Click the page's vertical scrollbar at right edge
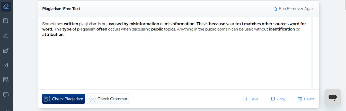346x111 pixels. [344, 55]
